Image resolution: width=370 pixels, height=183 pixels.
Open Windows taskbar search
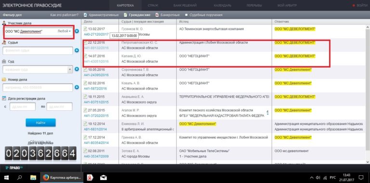20,177
